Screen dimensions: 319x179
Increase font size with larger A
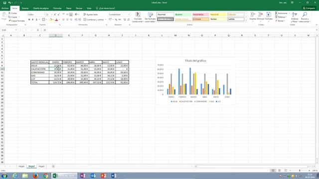55,14
